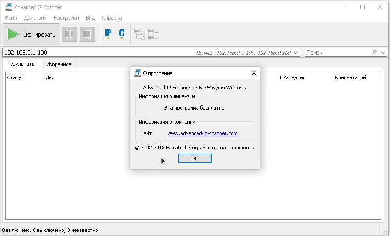The width and height of the screenshot is (390, 236).
Task: Open the Действия menu
Action: point(35,18)
